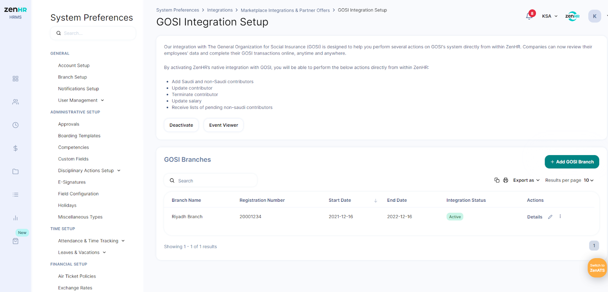This screenshot has height=292, width=608.
Task: Open Air Ticket Policies settings
Action: [x=77, y=276]
